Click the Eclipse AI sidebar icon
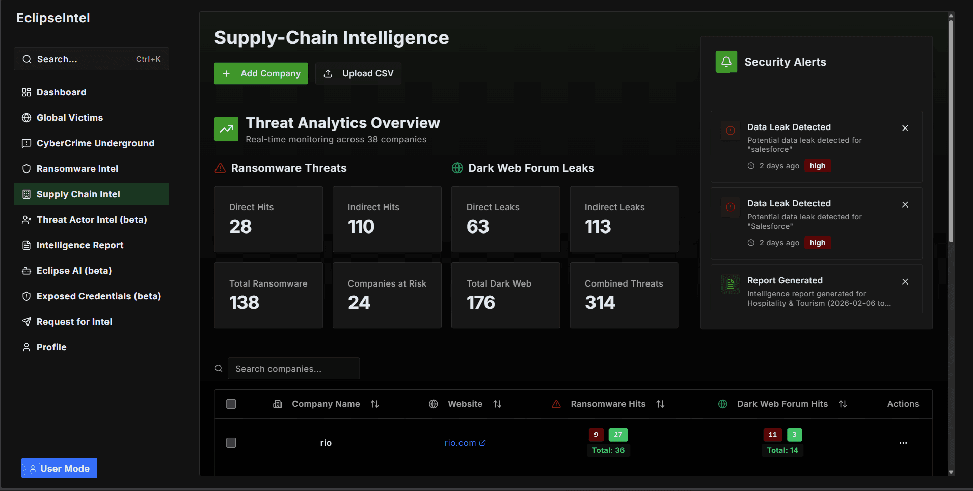973x491 pixels. pos(26,270)
